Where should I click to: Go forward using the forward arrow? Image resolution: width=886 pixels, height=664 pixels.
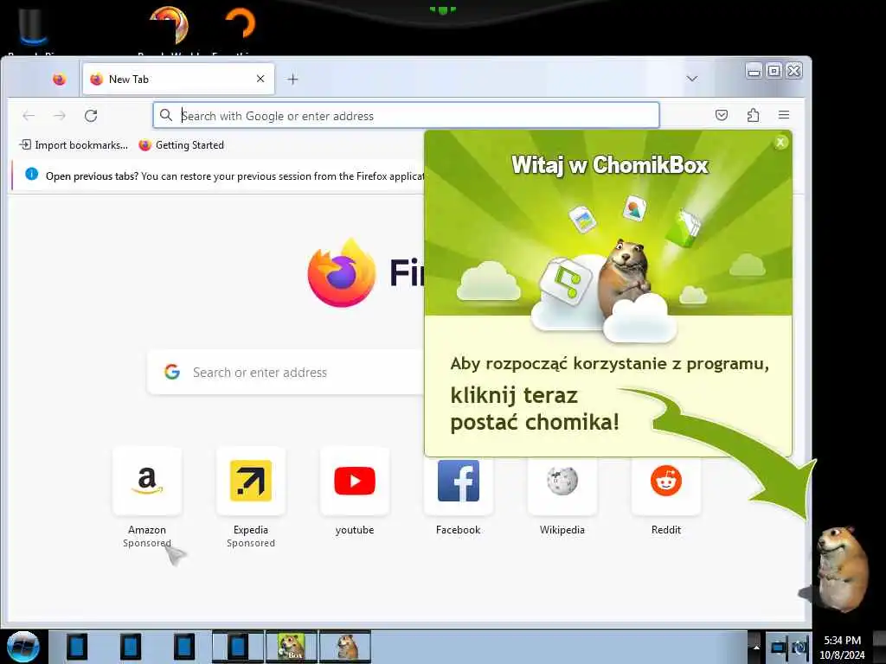click(60, 116)
